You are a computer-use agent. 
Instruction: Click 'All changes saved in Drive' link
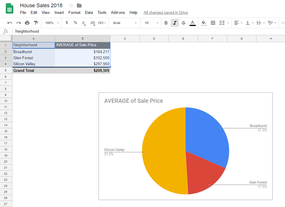click(x=166, y=12)
